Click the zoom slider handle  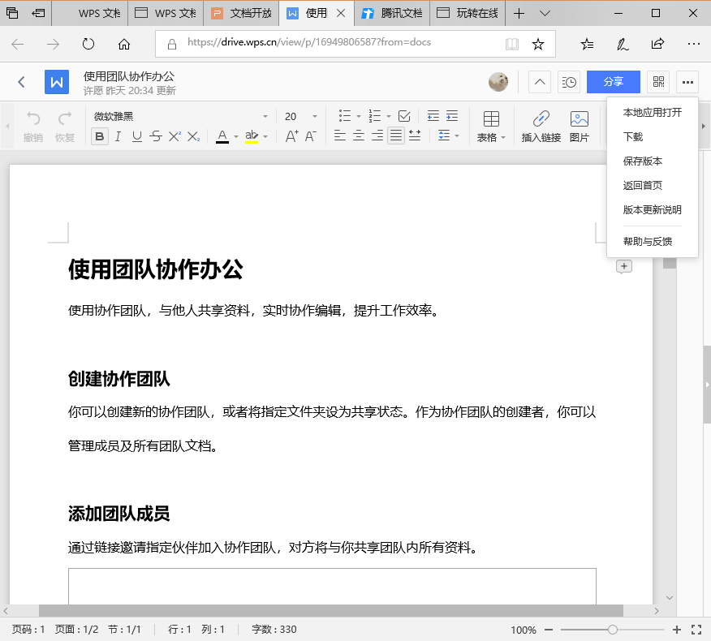point(613,630)
